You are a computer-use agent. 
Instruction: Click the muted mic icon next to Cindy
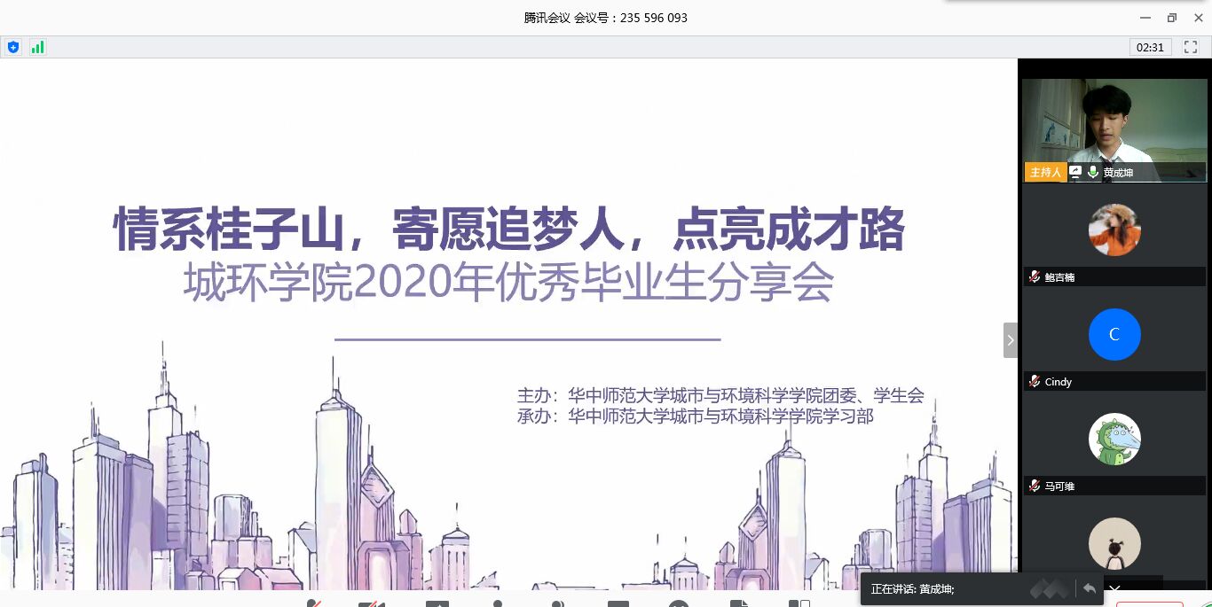pos(1034,382)
